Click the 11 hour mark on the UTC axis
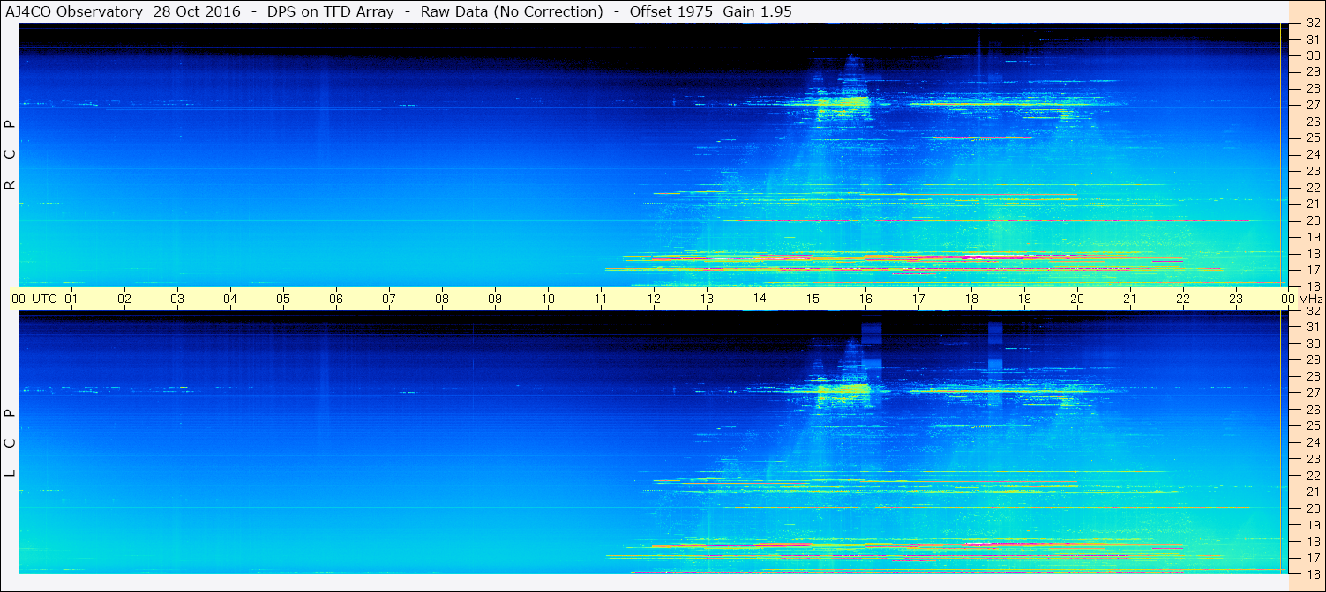1326x592 pixels. pos(601,299)
